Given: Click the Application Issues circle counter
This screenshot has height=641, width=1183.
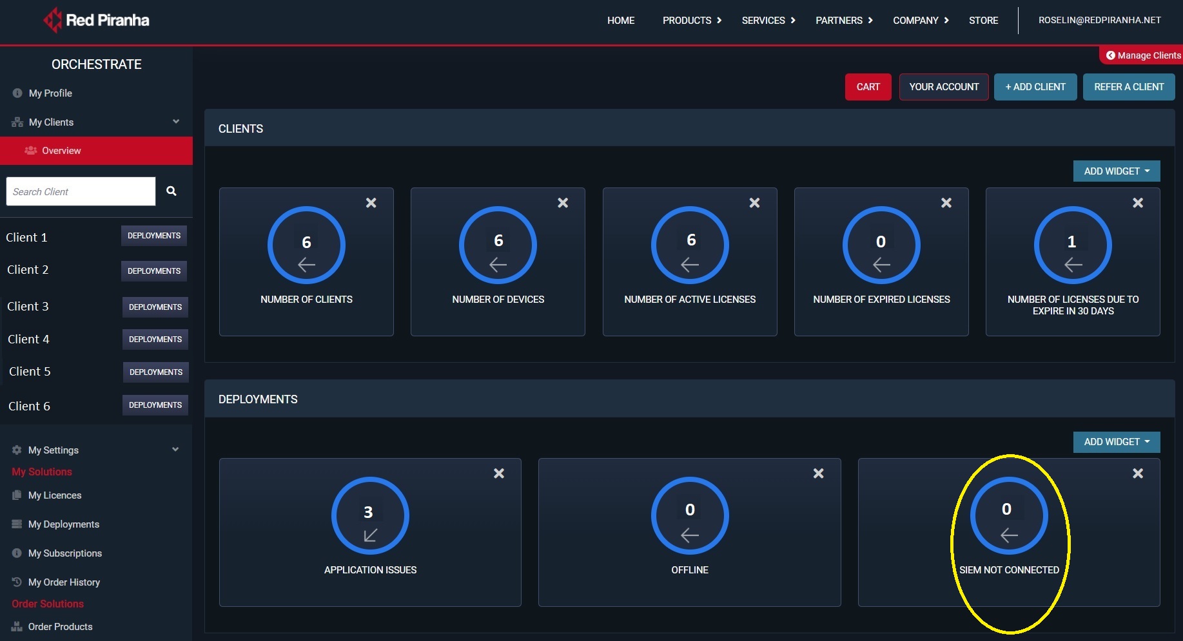Looking at the screenshot, I should click(x=370, y=516).
